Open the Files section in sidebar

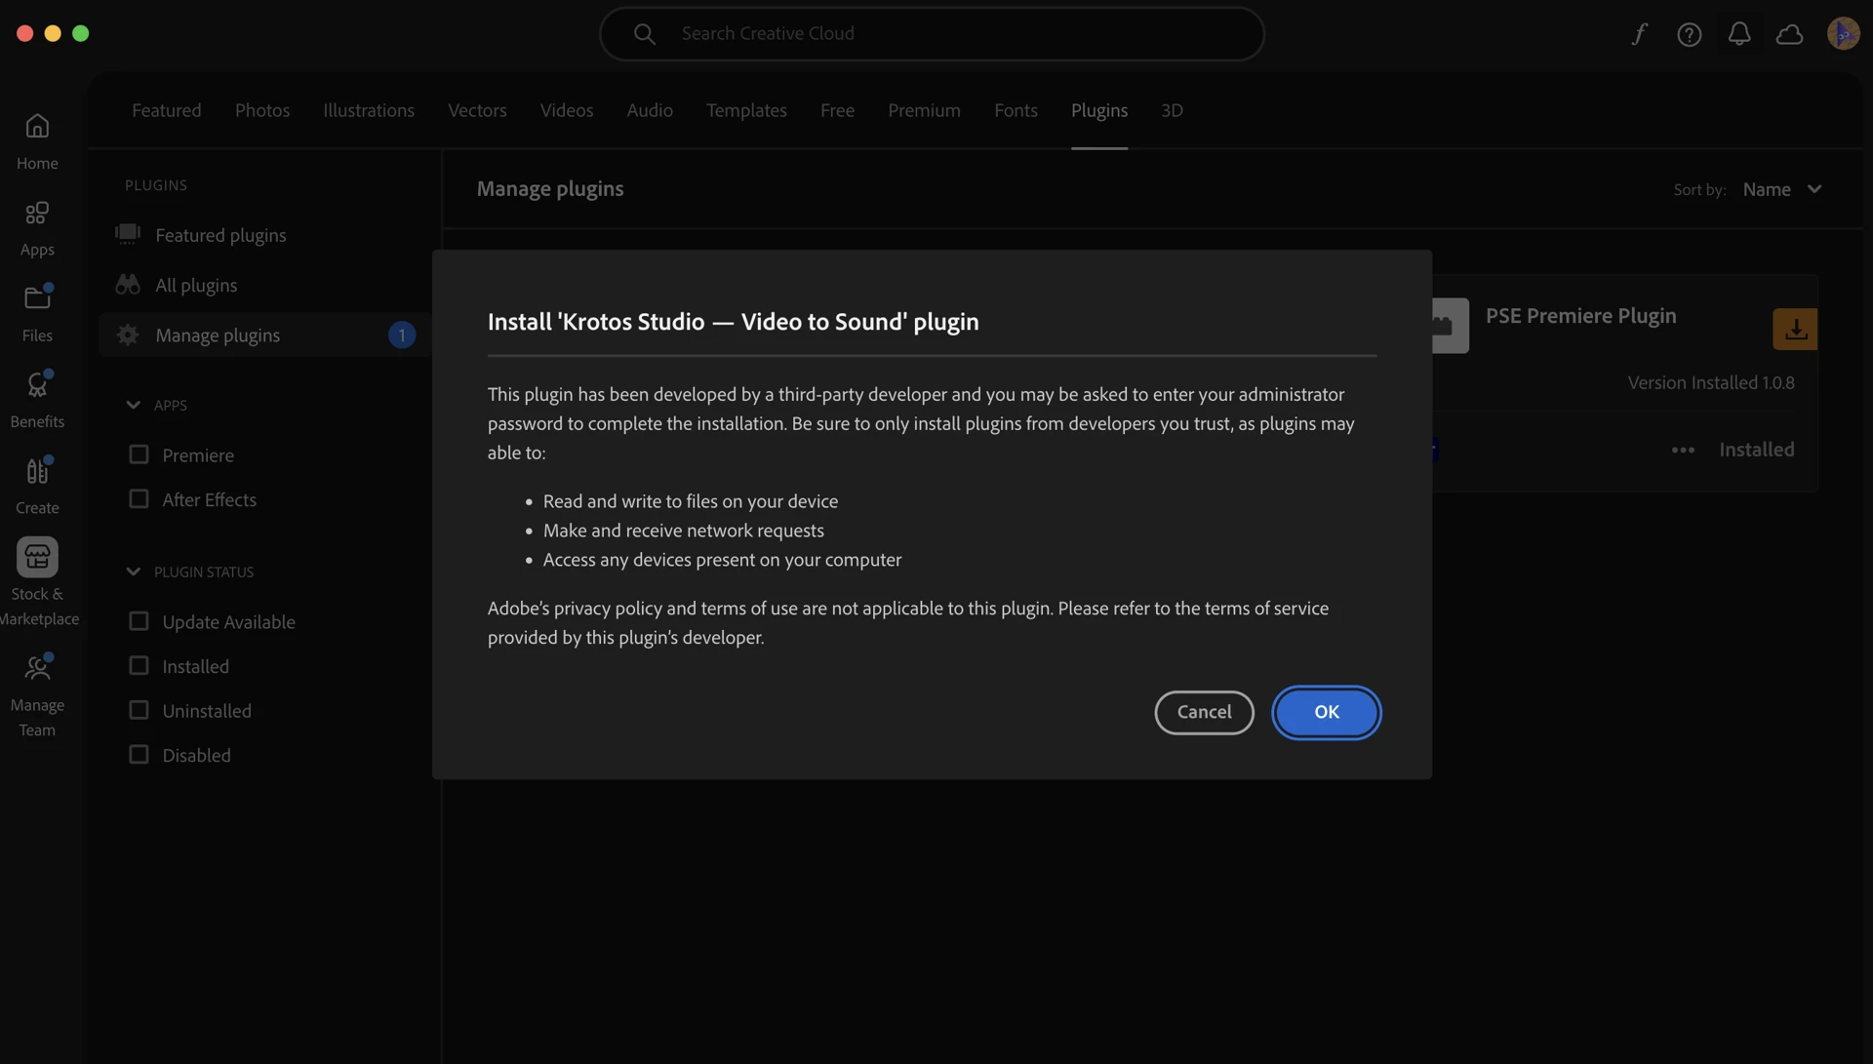pos(37,313)
